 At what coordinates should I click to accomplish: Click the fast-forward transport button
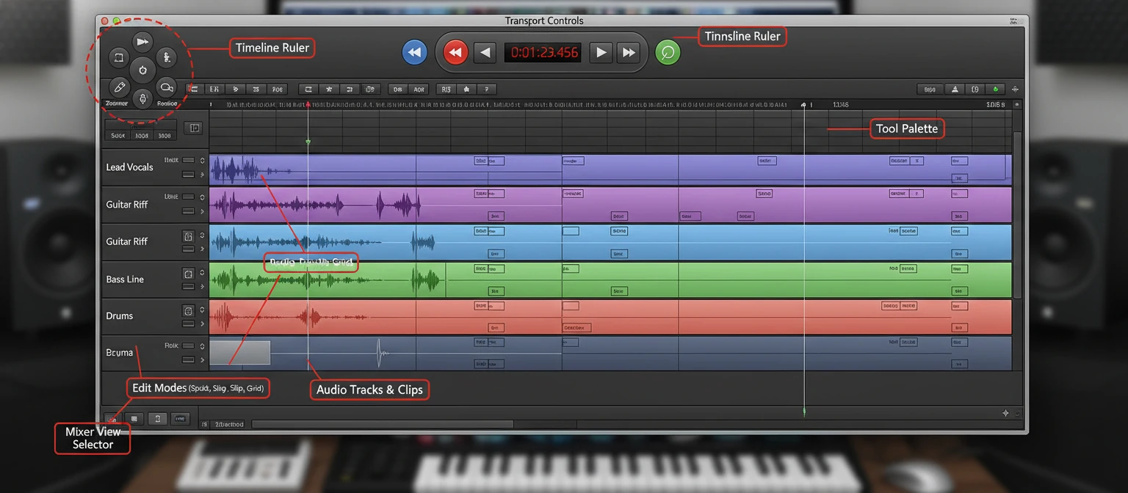[x=628, y=52]
